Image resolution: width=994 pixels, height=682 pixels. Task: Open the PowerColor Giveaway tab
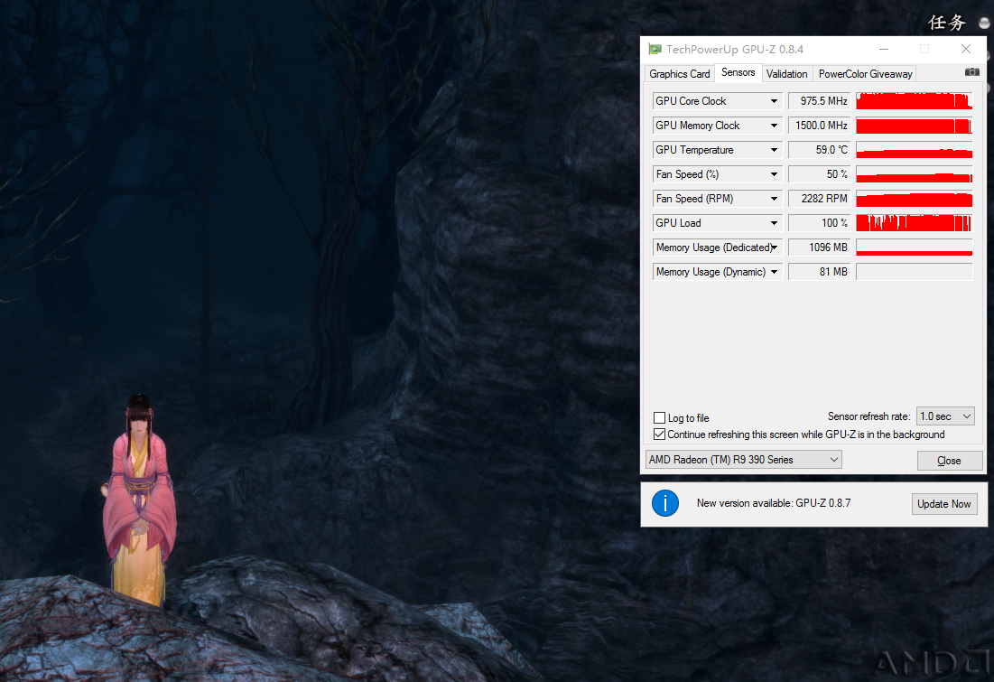(x=865, y=73)
